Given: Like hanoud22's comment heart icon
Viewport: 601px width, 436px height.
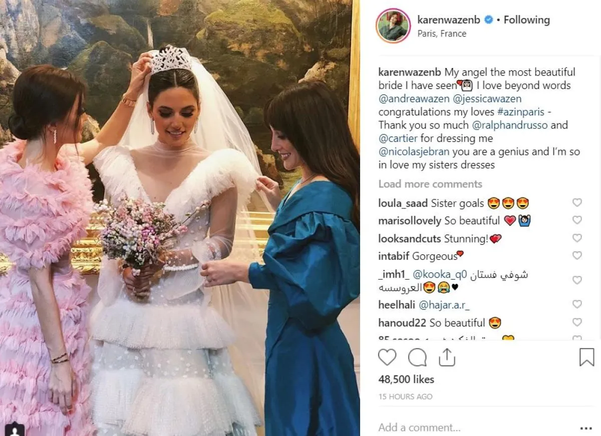Looking at the screenshot, I should pos(577,322).
